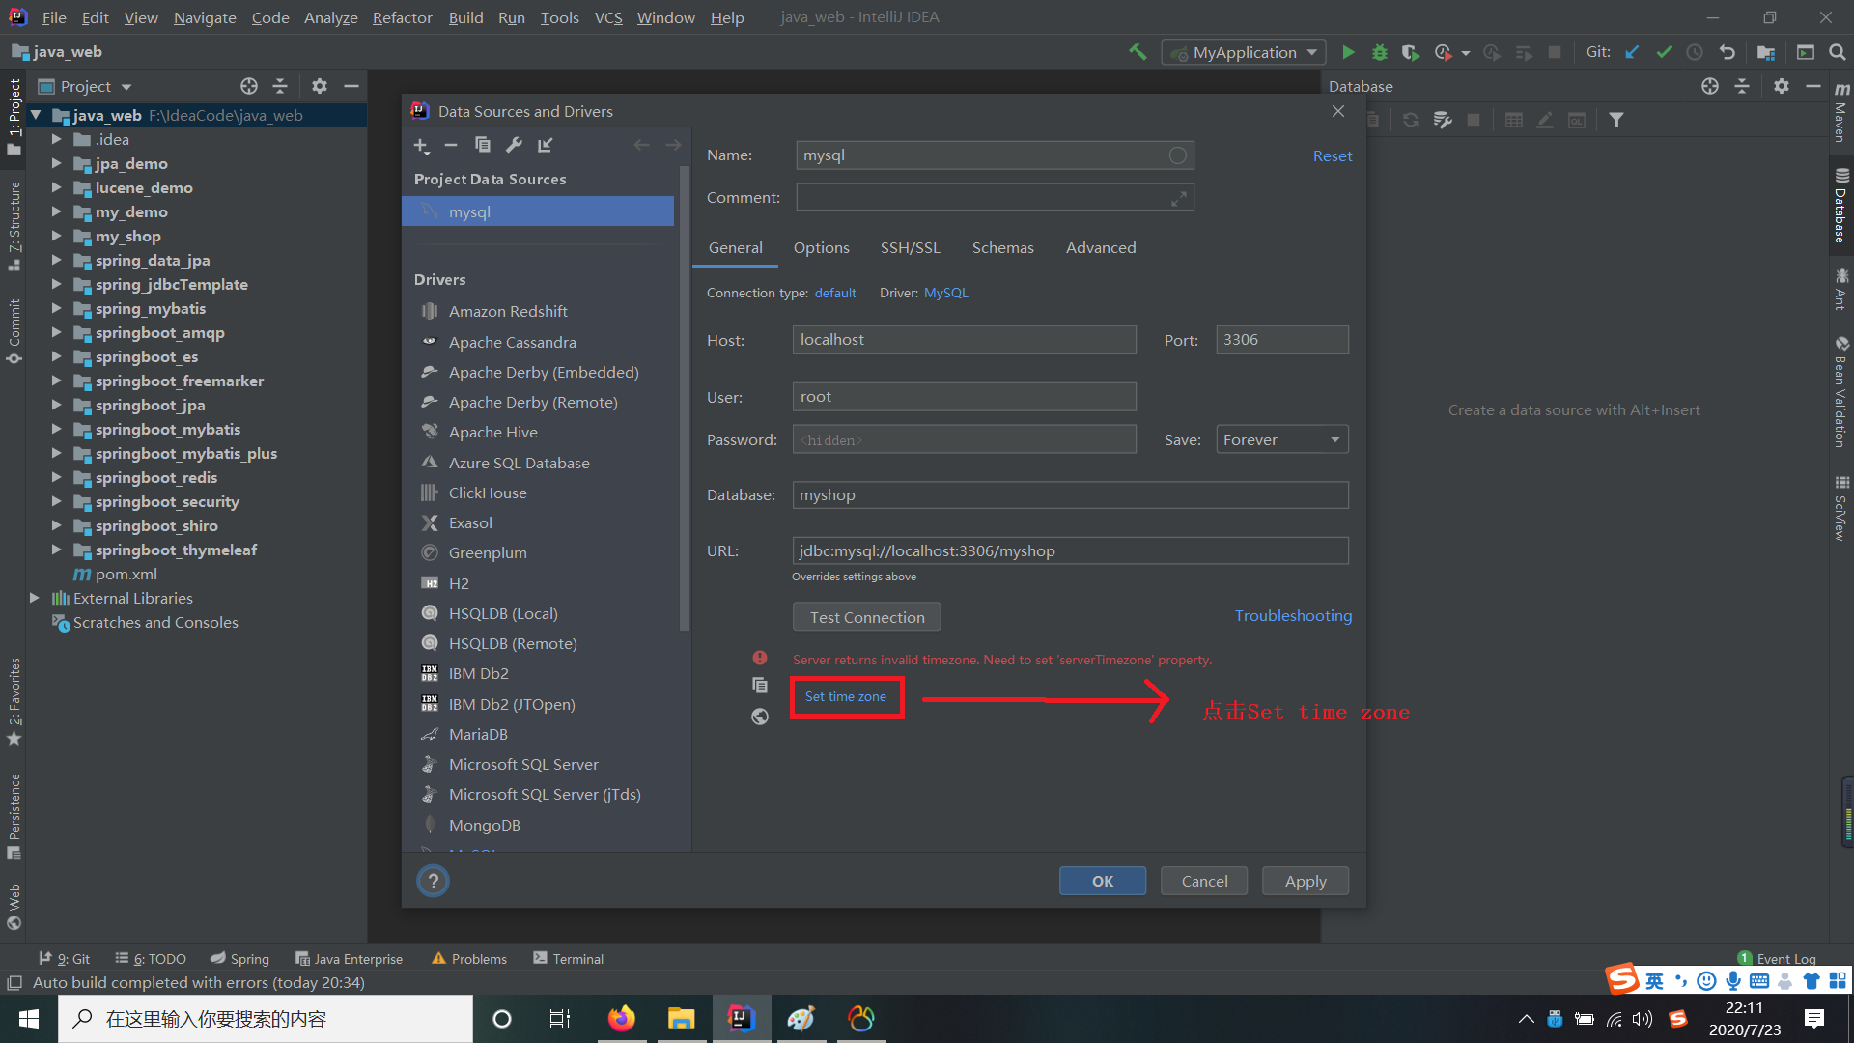Click the Remove data source icon
The image size is (1854, 1043).
(x=451, y=144)
